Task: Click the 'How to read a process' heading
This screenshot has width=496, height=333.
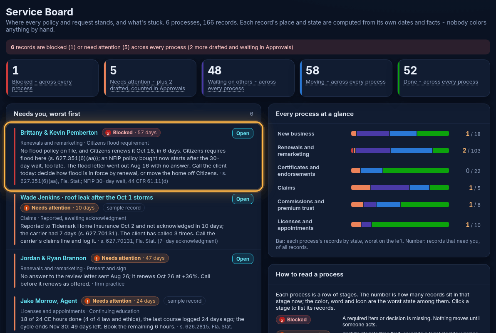Action: point(309,274)
